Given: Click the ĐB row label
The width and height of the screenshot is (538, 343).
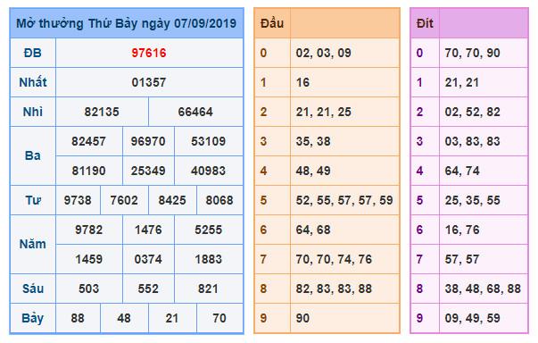Looking at the screenshot, I should click(x=33, y=53).
